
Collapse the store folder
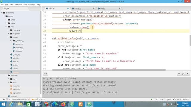[x=6, y=26]
